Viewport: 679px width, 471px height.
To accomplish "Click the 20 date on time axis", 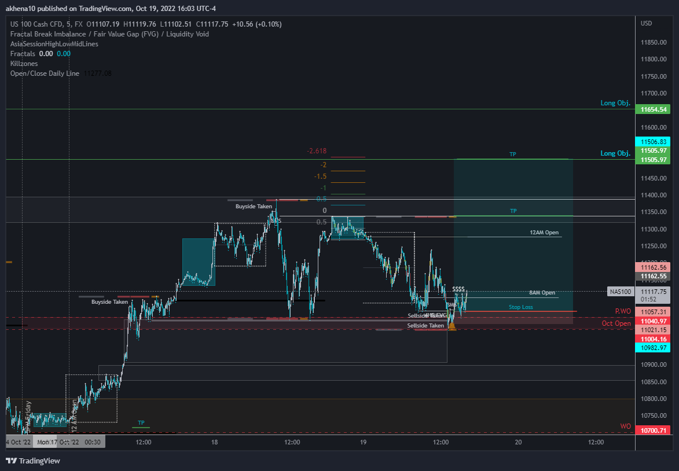I will 518,442.
